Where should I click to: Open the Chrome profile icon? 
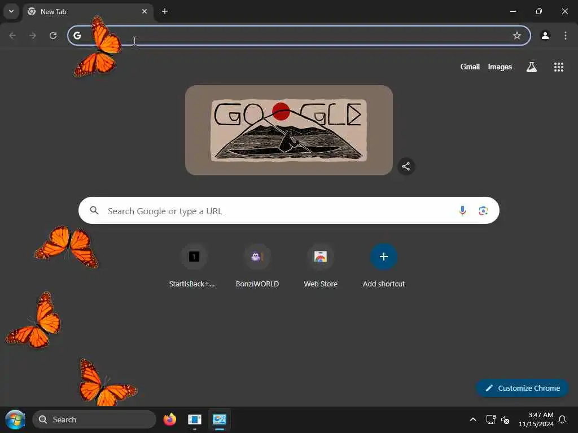coord(545,36)
